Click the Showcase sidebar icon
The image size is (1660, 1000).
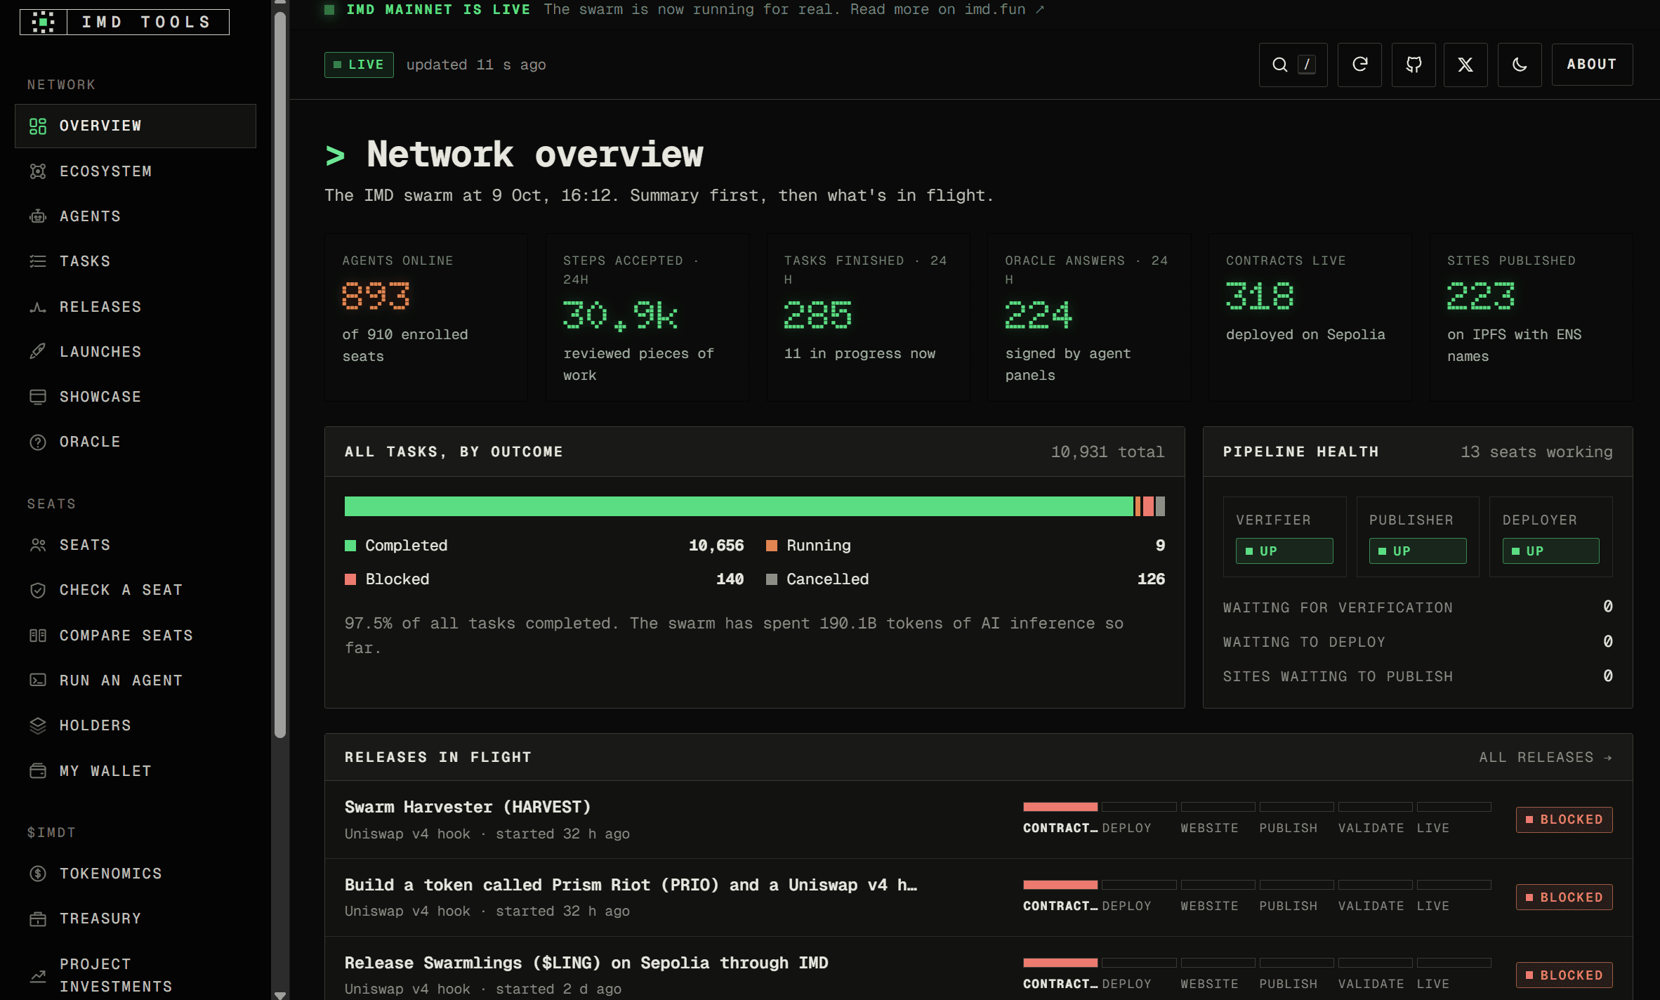pos(38,397)
